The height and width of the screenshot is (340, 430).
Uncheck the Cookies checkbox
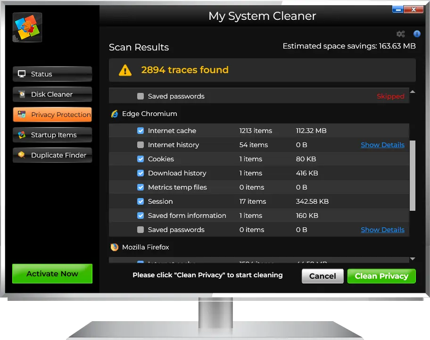141,159
